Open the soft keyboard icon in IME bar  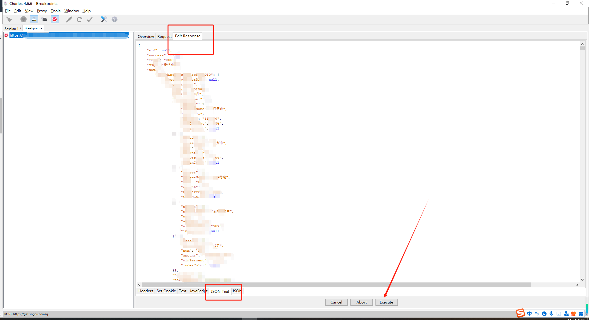tap(559, 314)
